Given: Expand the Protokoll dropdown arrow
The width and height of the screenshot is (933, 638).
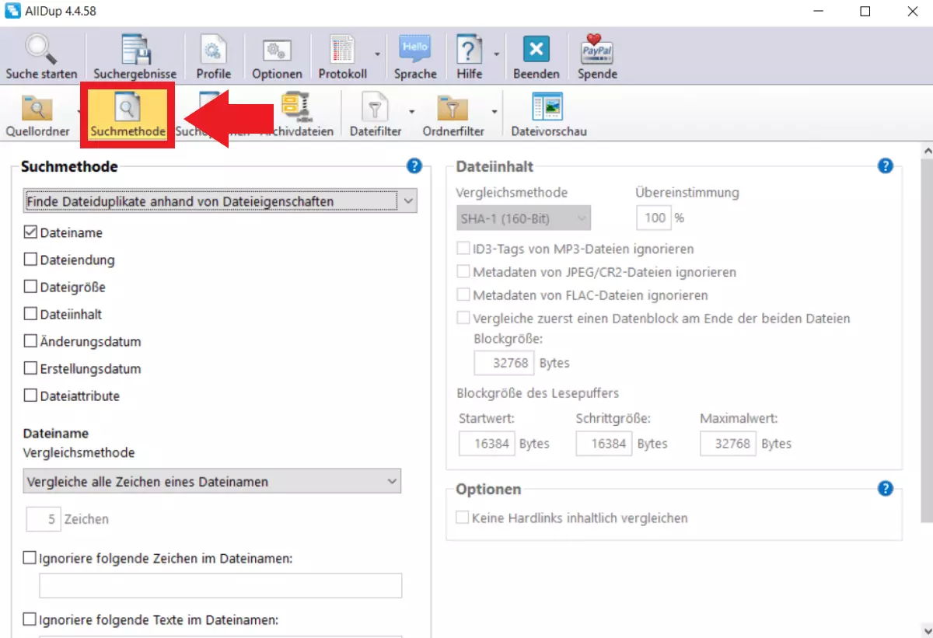Looking at the screenshot, I should coord(377,55).
